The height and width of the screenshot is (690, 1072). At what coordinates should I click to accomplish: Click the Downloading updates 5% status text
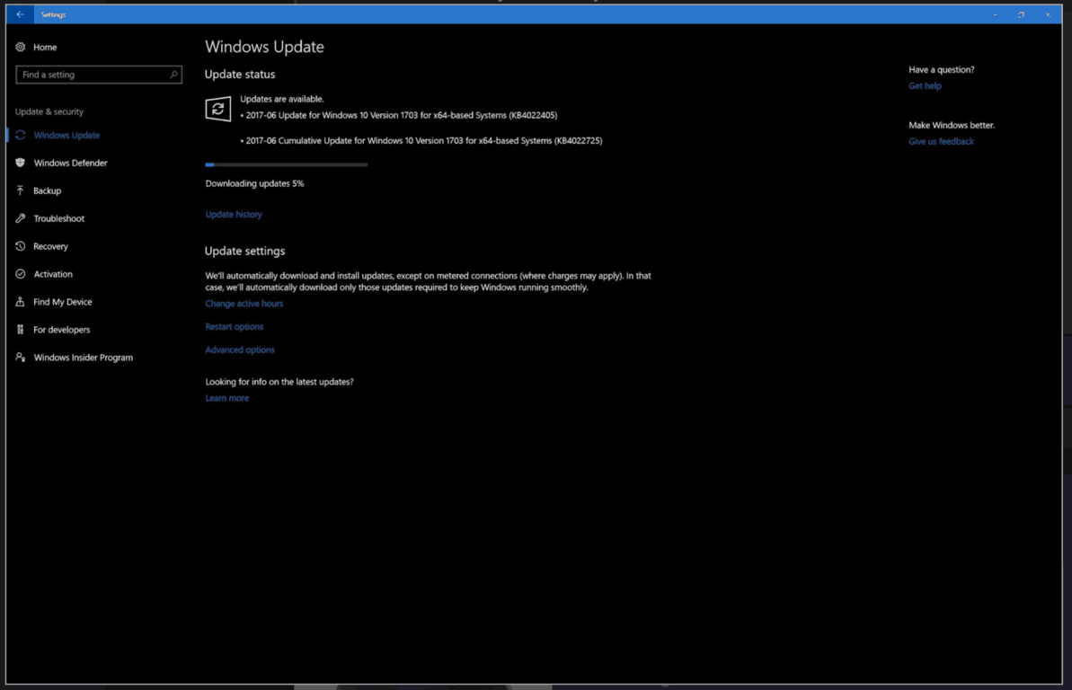coord(254,183)
